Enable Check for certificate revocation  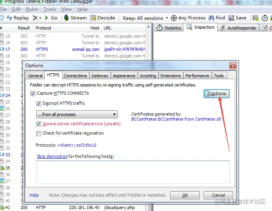(38, 133)
